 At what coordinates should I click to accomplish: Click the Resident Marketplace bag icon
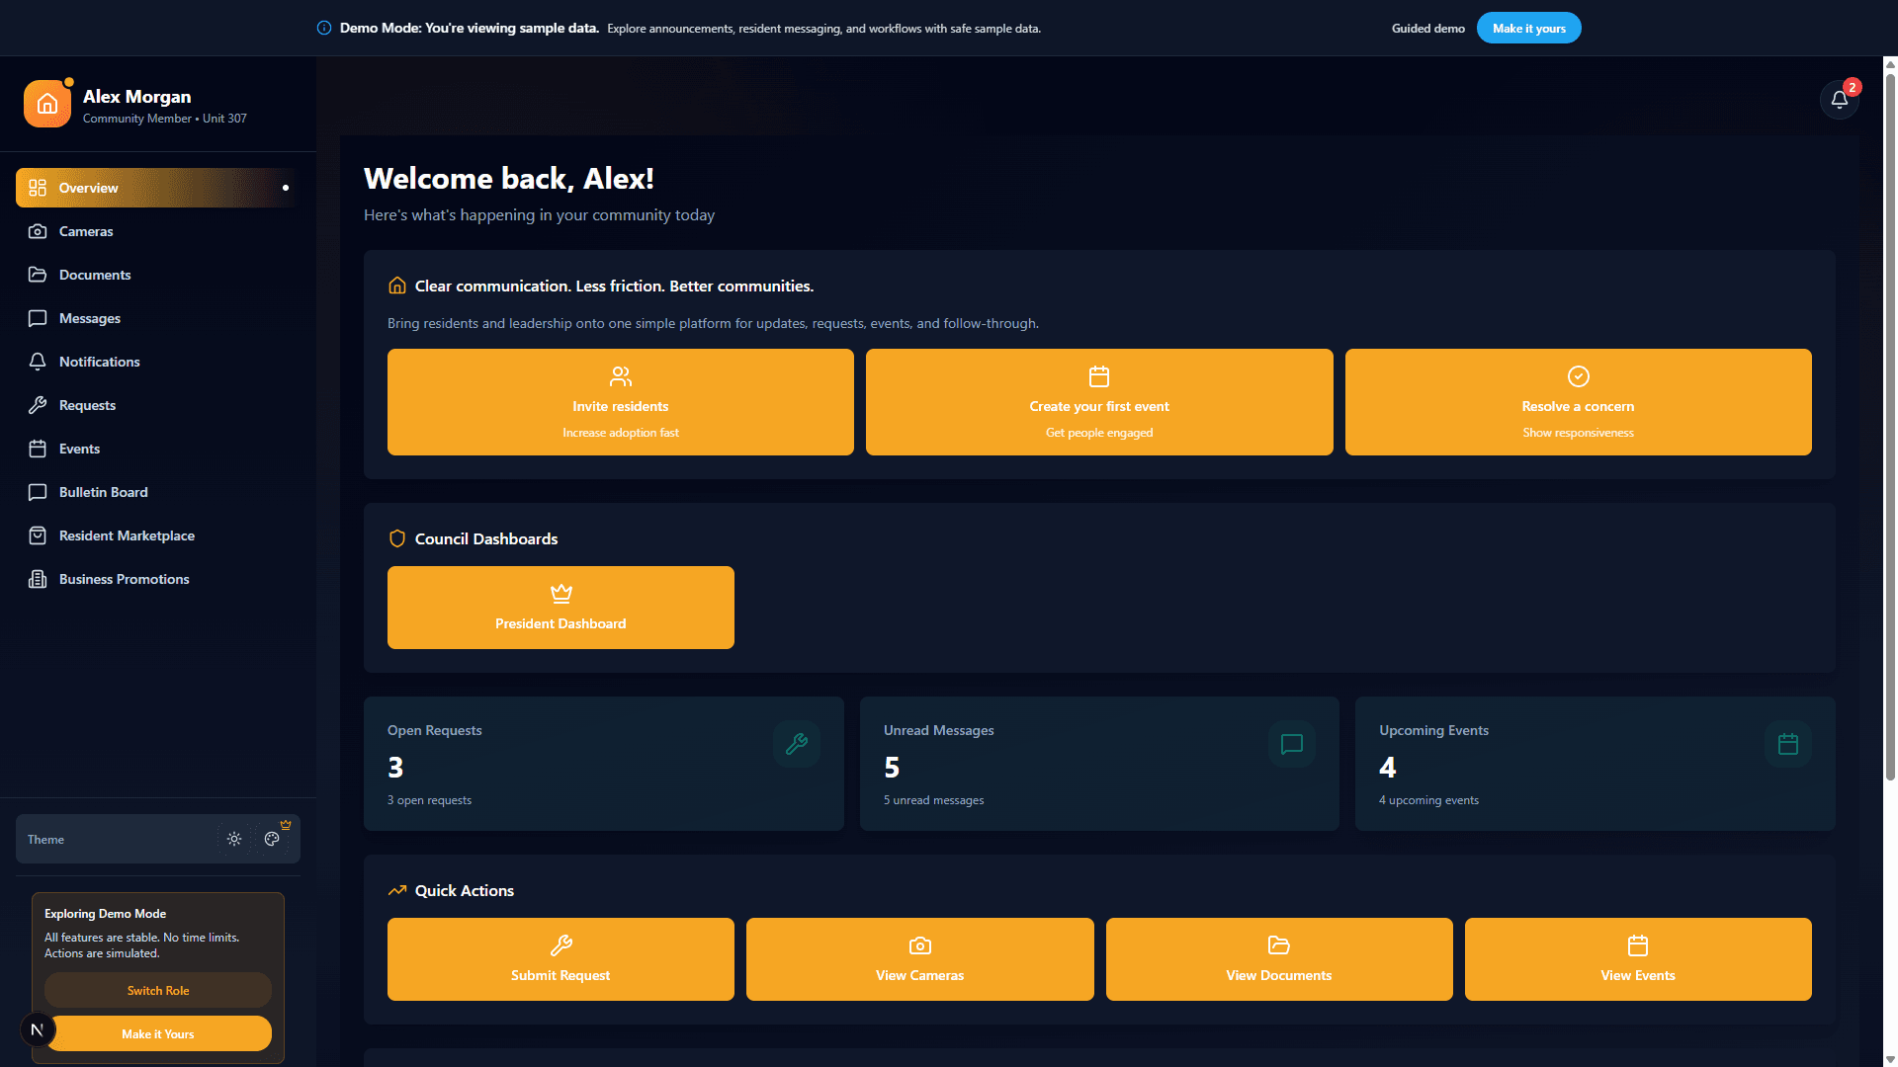38,535
